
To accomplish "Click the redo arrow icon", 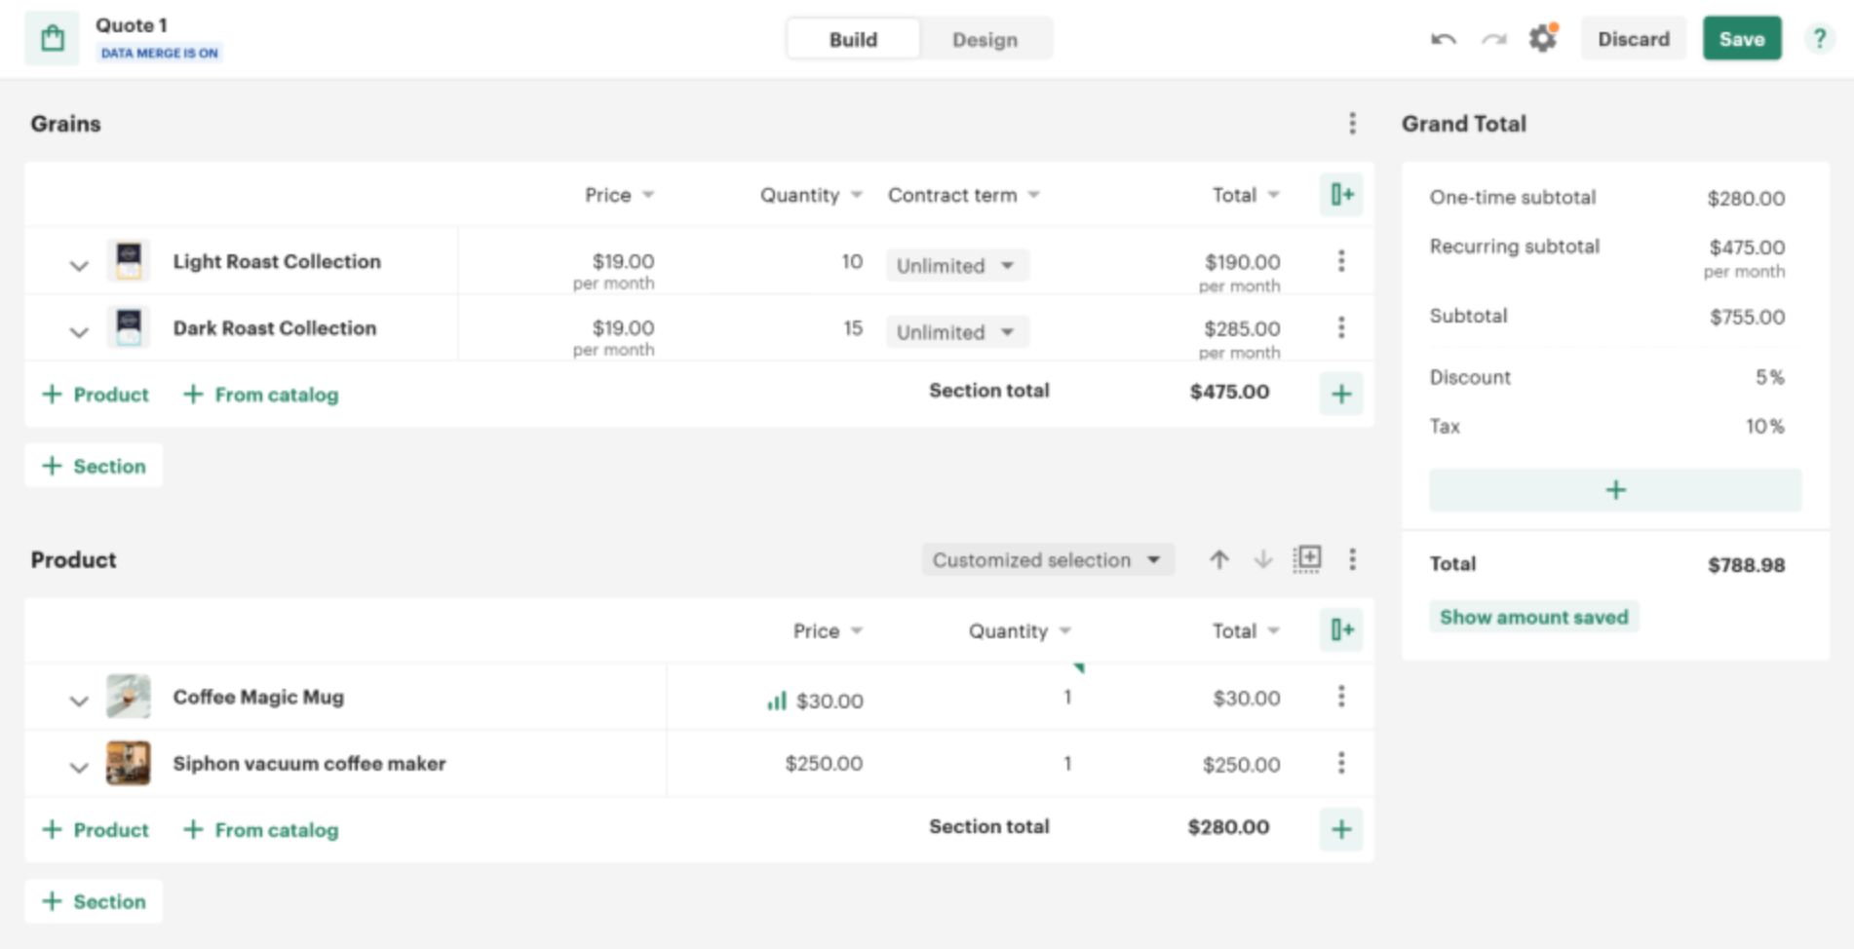I will [x=1493, y=39].
